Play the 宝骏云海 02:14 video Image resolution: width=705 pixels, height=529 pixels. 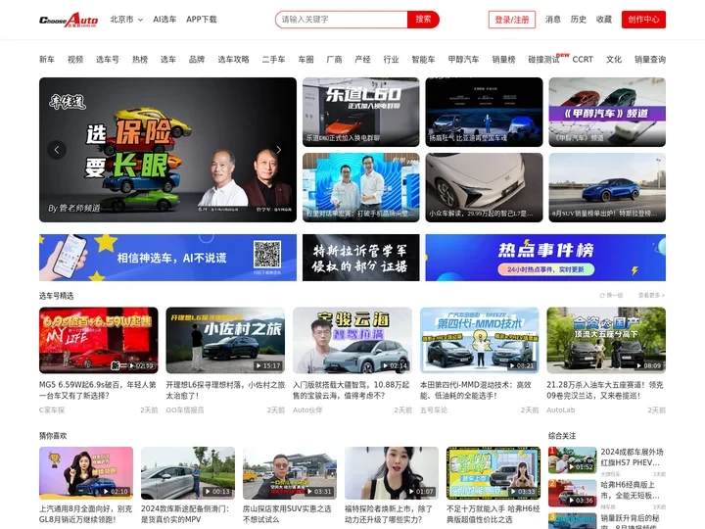tap(352, 340)
